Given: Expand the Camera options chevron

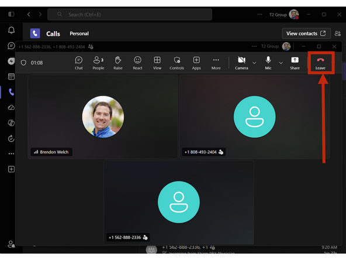Looking at the screenshot, I should tap(254, 63).
